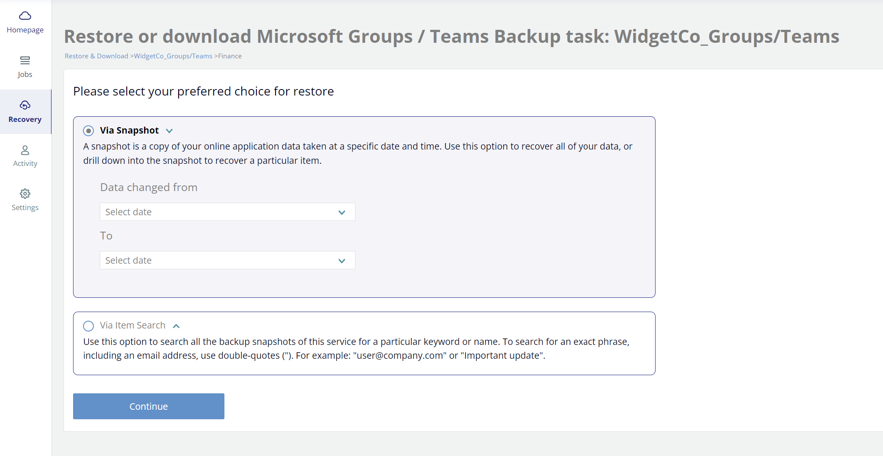Viewport: 883px width, 456px height.
Task: Collapse the Via Snapshot chevron
Action: click(x=170, y=131)
